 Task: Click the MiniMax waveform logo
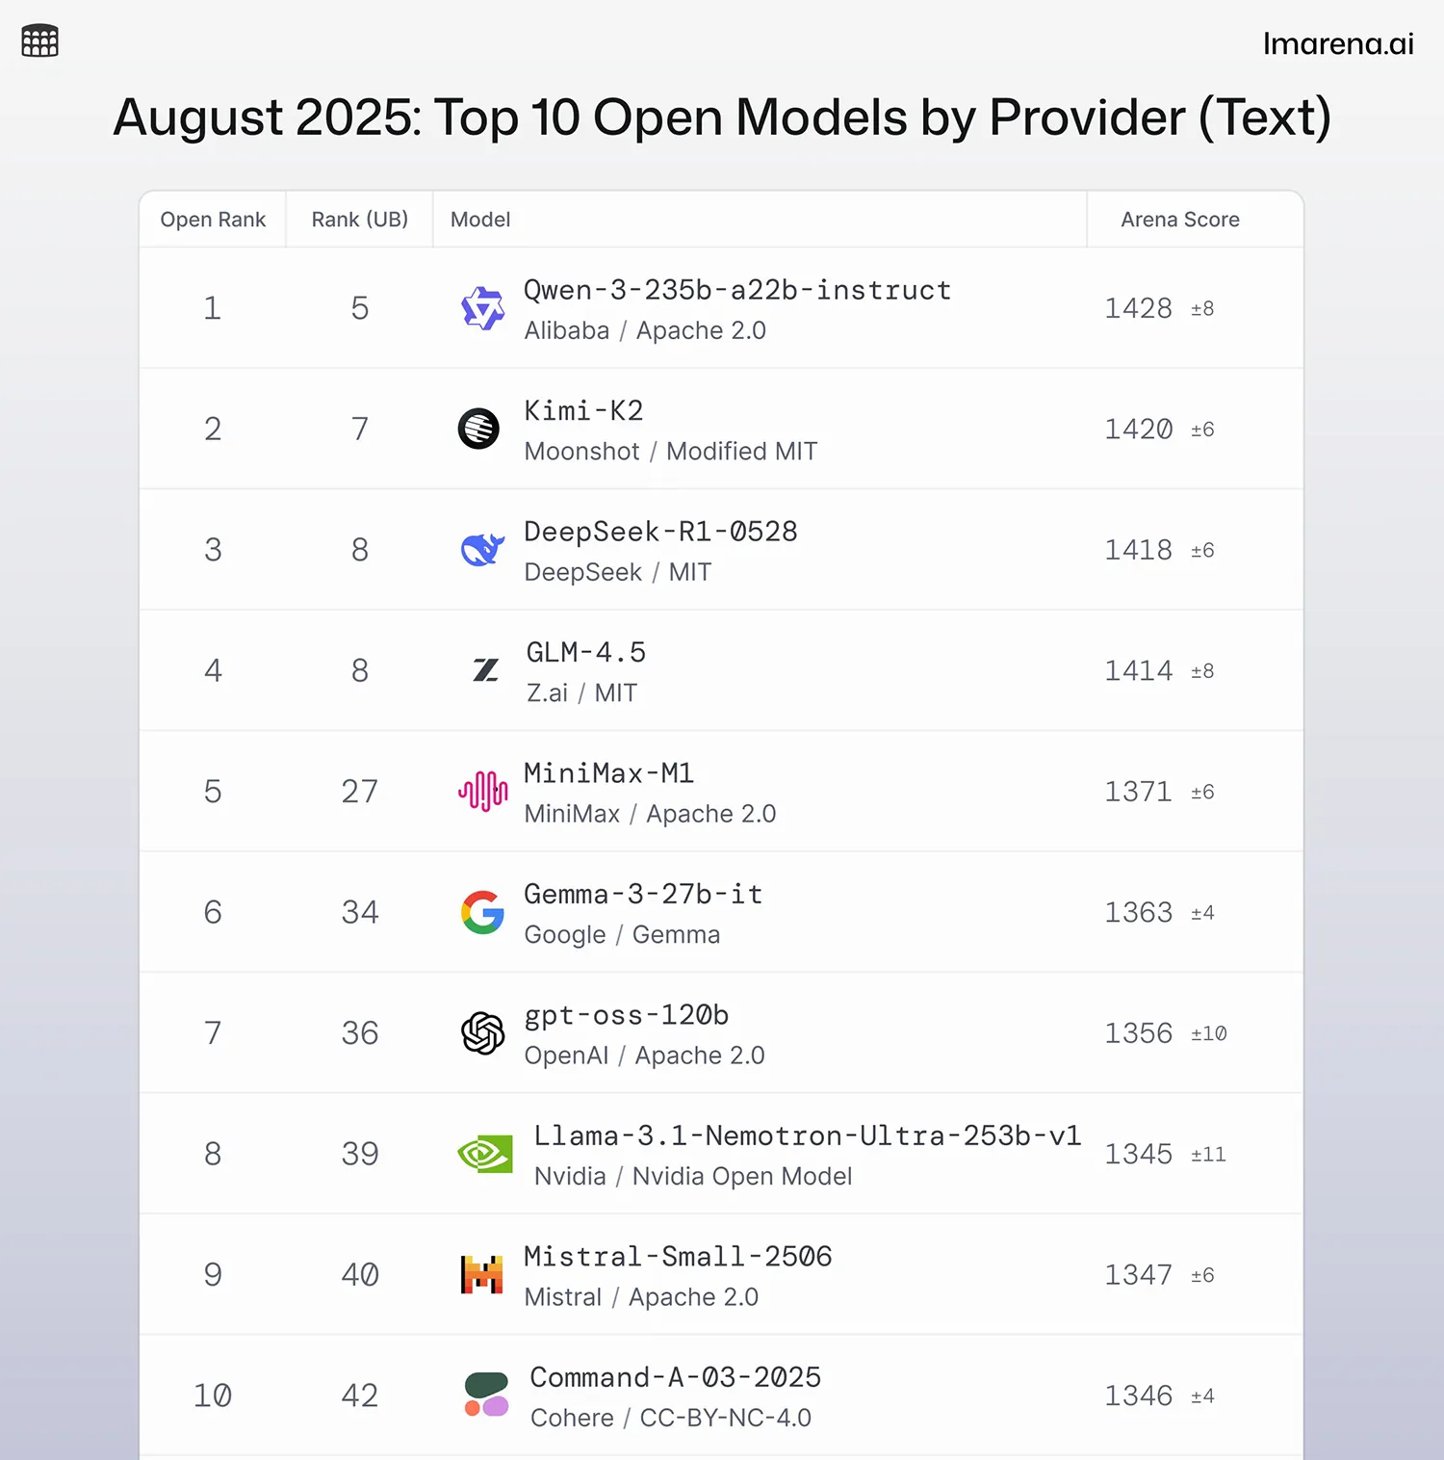(483, 791)
